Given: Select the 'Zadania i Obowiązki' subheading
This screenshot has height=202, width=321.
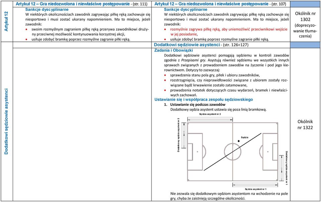Looking at the screenshot, I should (x=174, y=50).
